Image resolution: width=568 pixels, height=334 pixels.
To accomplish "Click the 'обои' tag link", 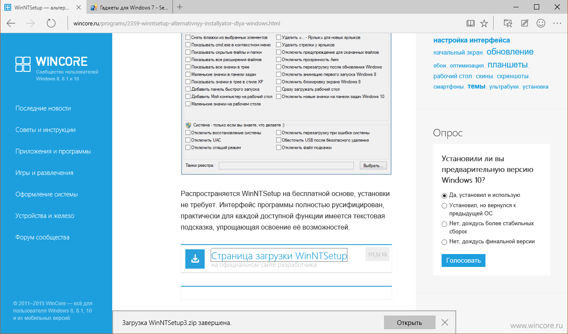I will tap(439, 66).
